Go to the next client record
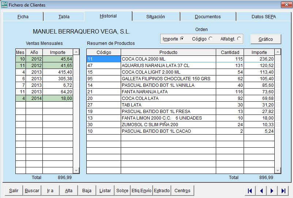Image resolution: width=293 pixels, height=198 pixels. 272,191
